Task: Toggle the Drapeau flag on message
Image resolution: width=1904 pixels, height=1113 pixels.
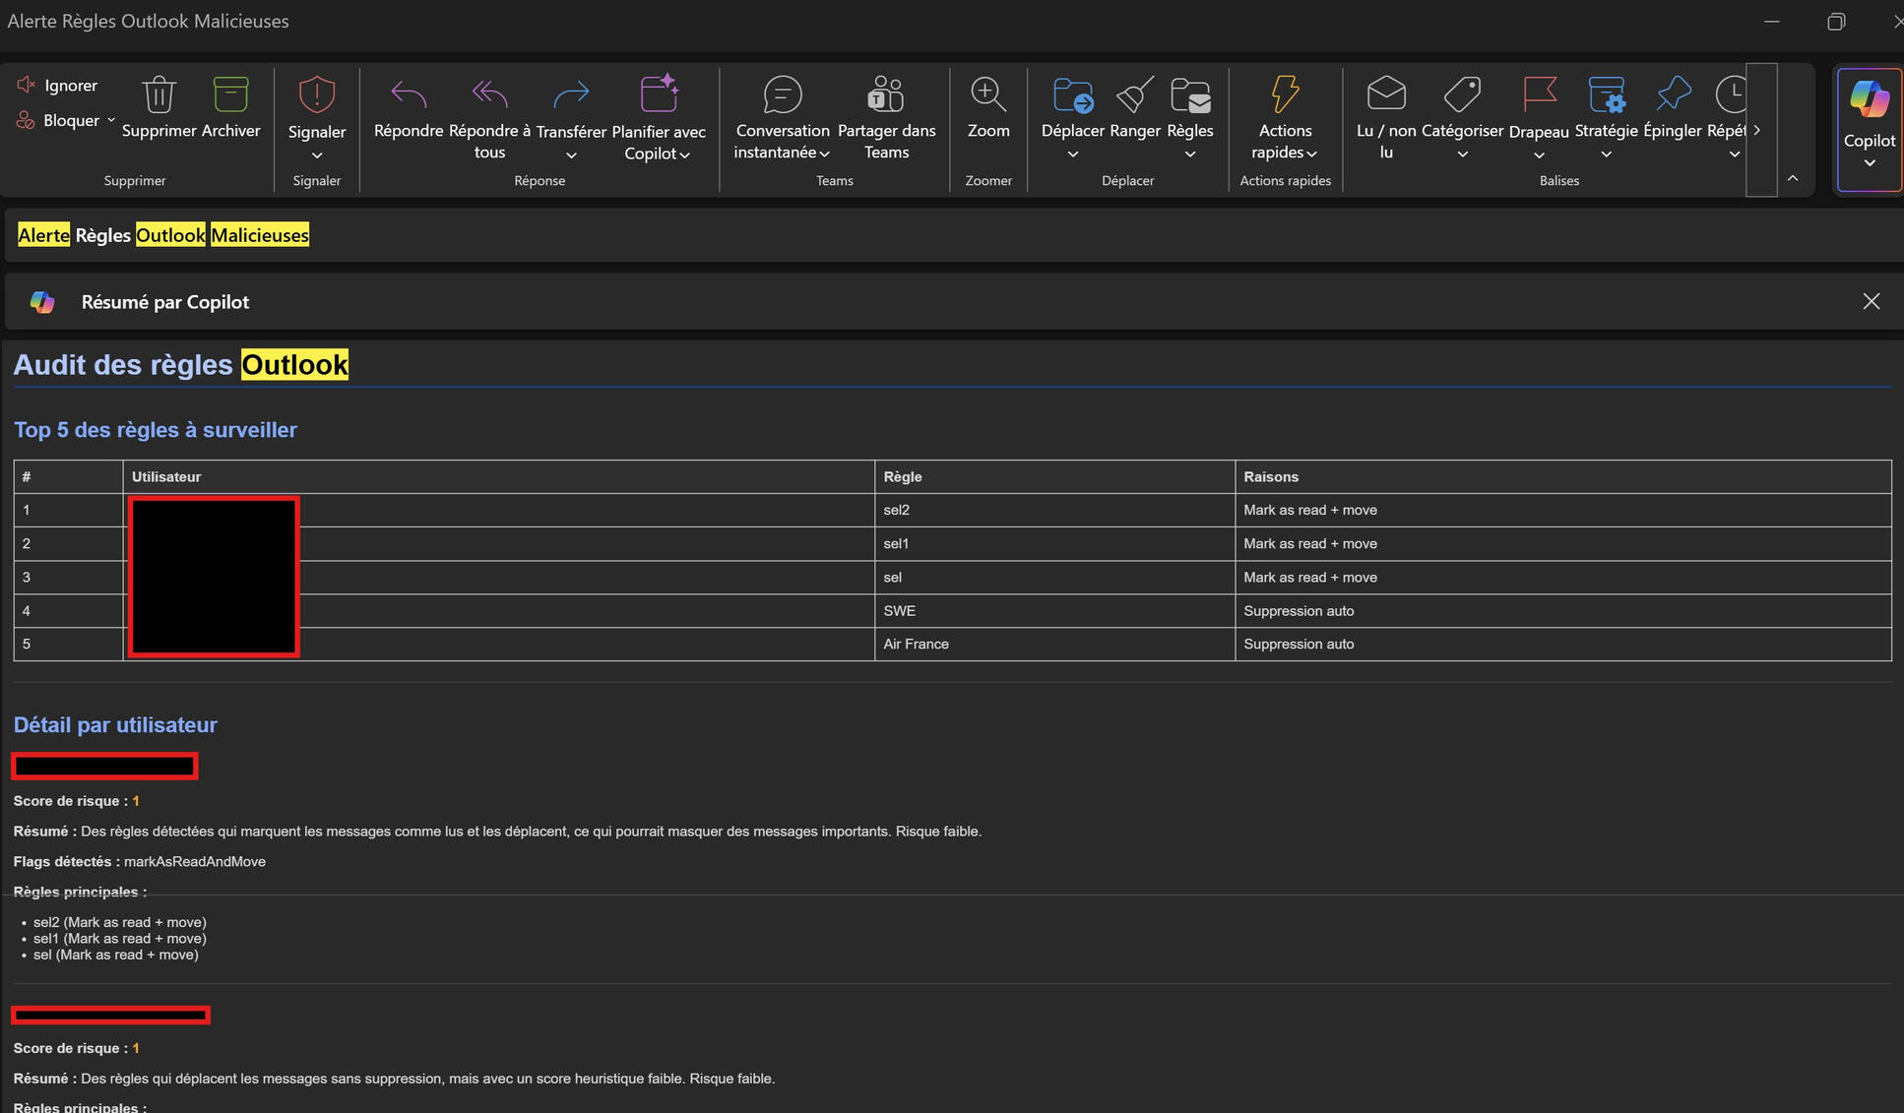Action: (x=1538, y=95)
